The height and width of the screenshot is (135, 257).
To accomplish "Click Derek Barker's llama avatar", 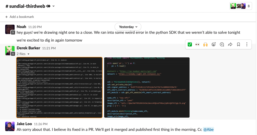I will [x=10, y=51].
